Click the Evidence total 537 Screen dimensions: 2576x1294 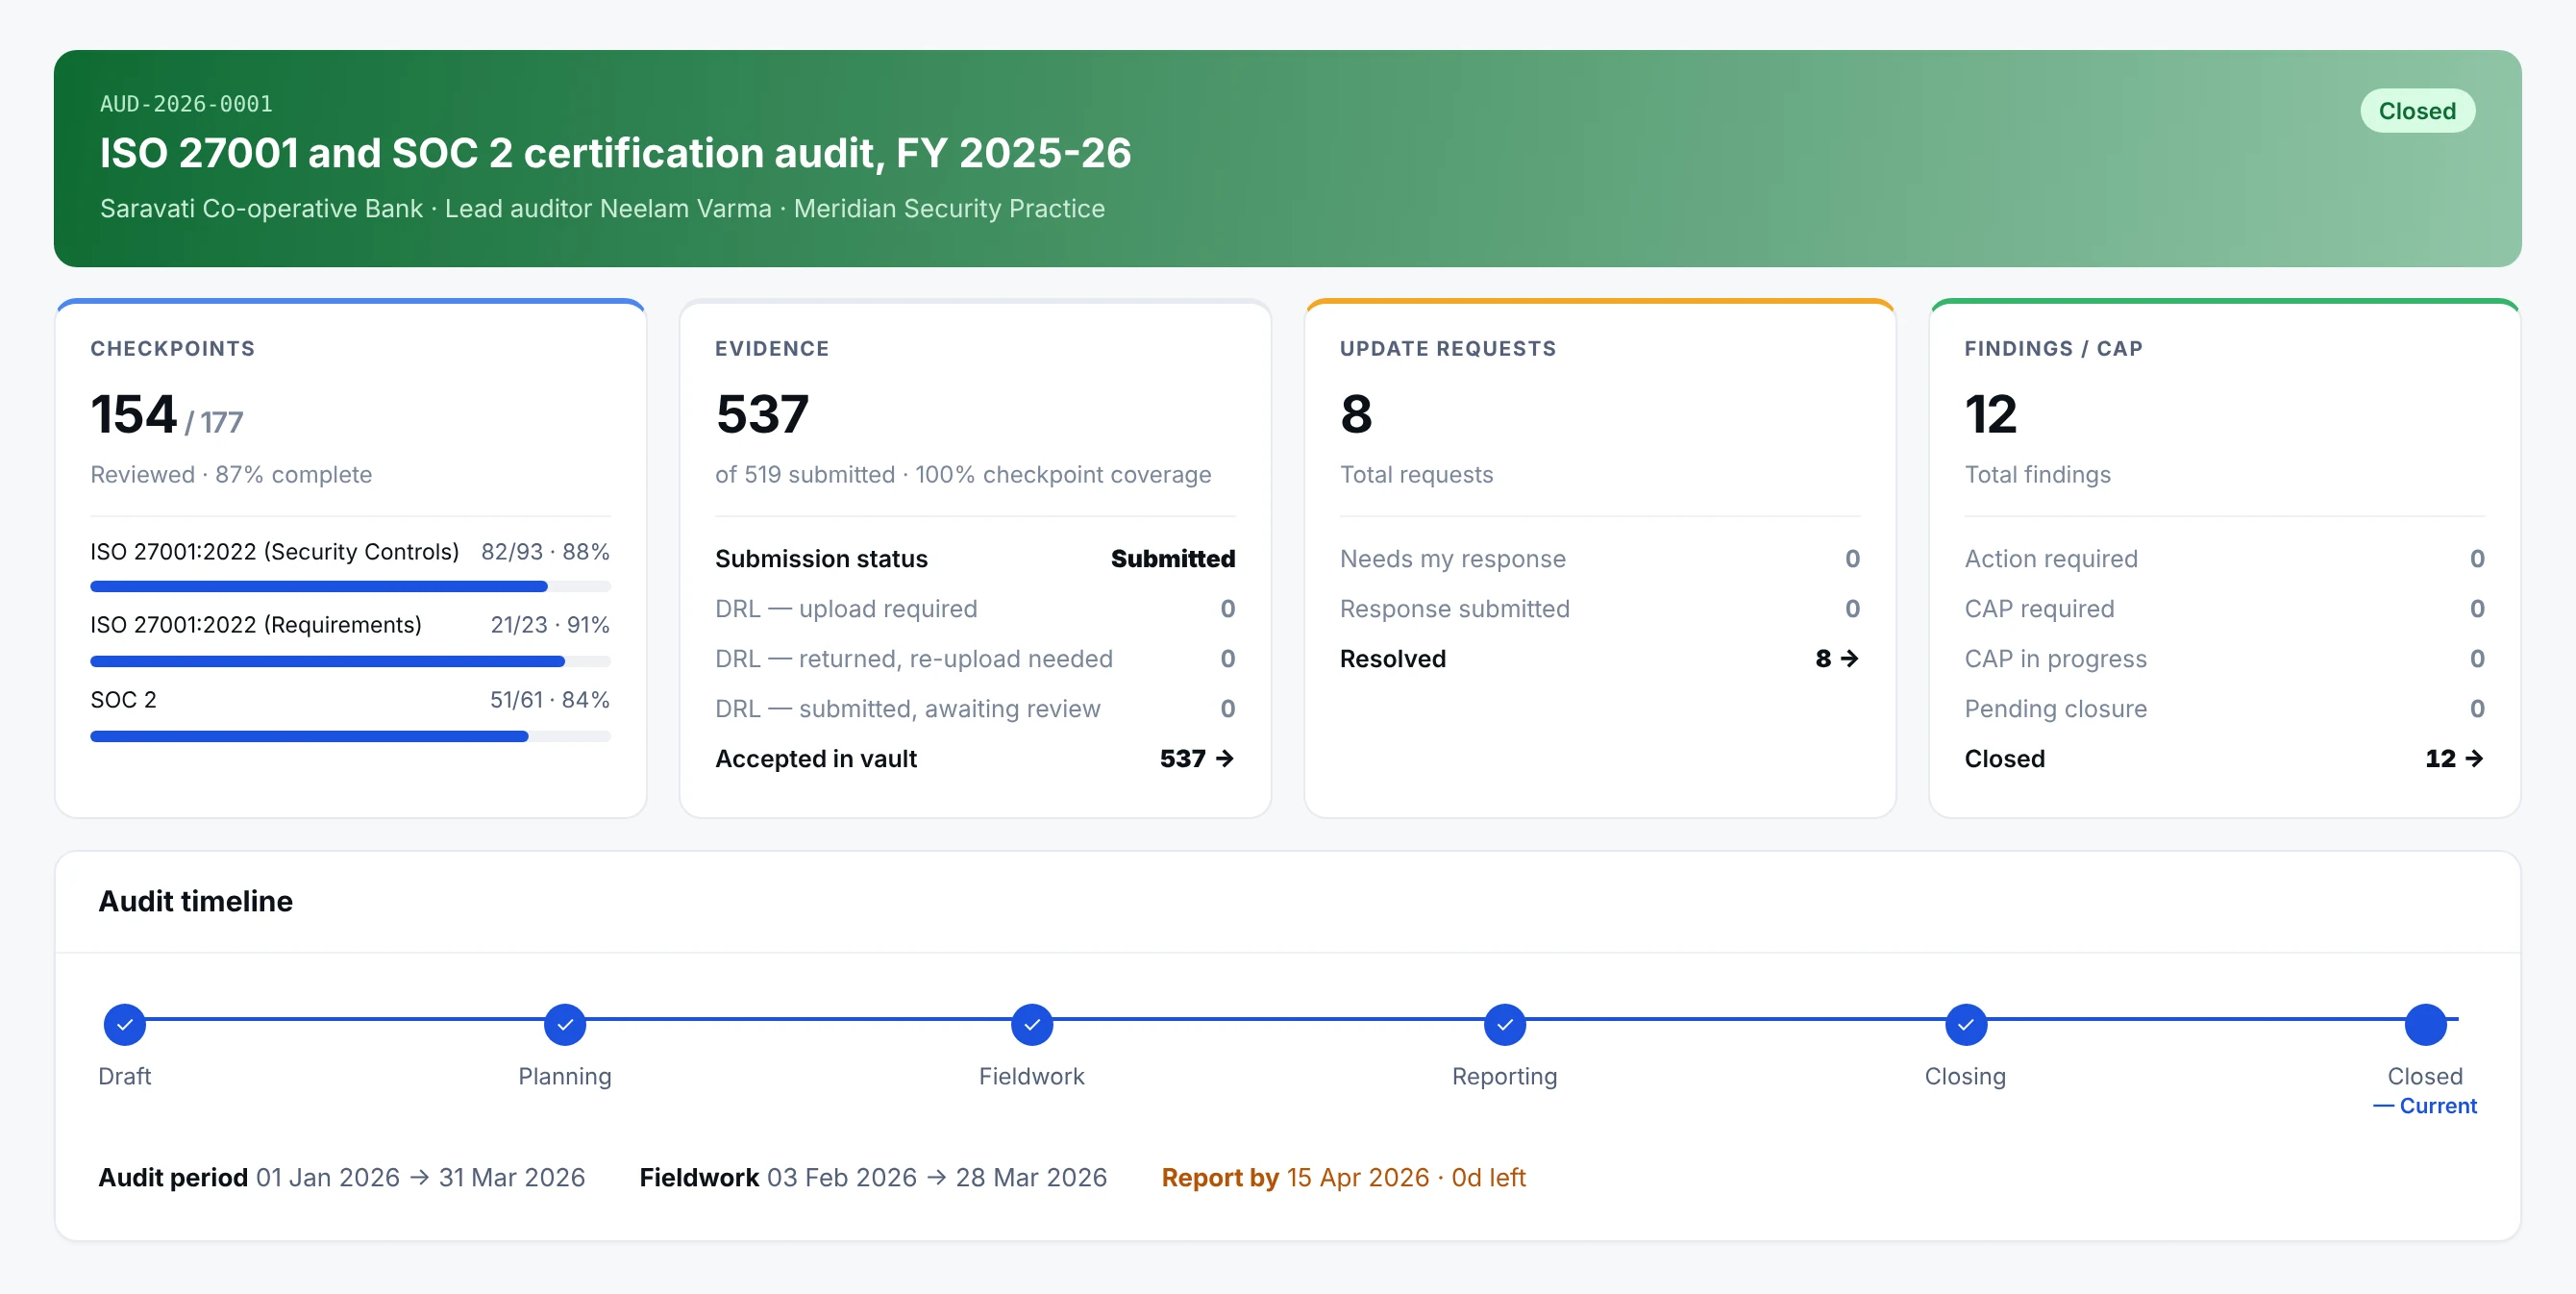pos(762,415)
